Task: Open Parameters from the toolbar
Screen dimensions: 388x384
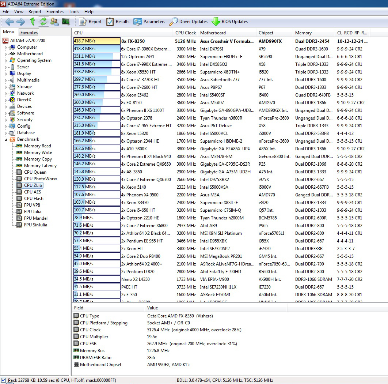Action: pyautogui.click(x=149, y=22)
